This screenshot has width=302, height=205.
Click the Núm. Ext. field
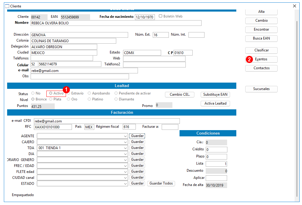coord(161,35)
